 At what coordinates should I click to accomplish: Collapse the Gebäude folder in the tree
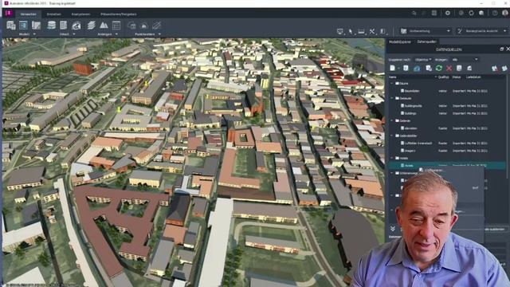coord(392,98)
